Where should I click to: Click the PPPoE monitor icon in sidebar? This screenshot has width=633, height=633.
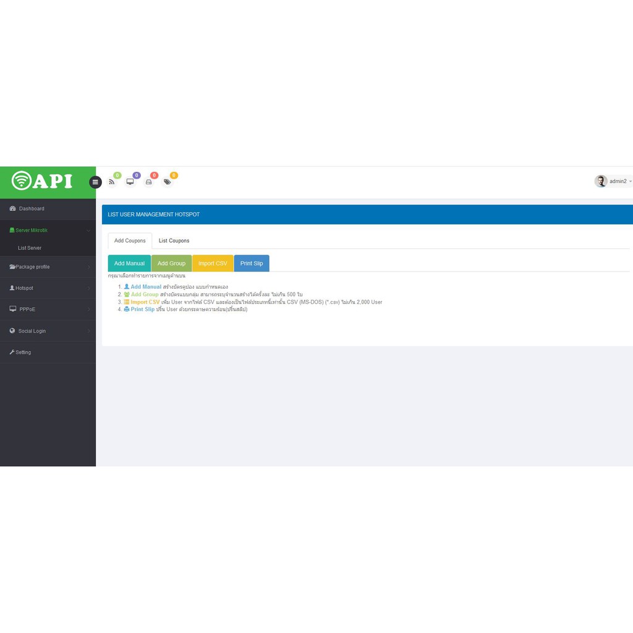12,308
